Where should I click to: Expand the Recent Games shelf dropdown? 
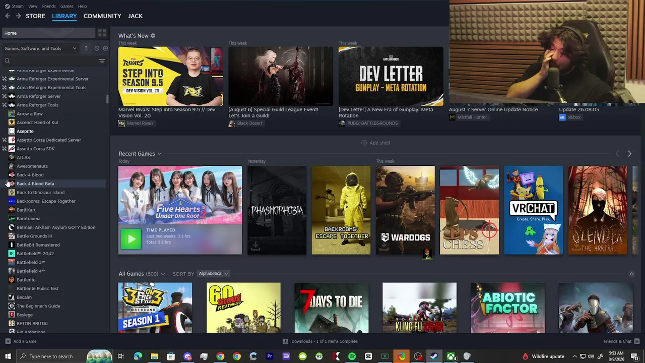[159, 154]
